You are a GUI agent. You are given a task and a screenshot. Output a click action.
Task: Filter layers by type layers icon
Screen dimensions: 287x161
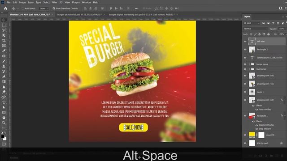pyautogui.click(x=273, y=23)
